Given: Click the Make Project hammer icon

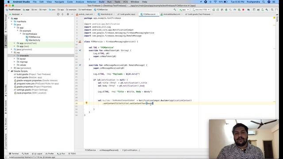Looking at the screenshot, I should pyautogui.click(x=175, y=10).
